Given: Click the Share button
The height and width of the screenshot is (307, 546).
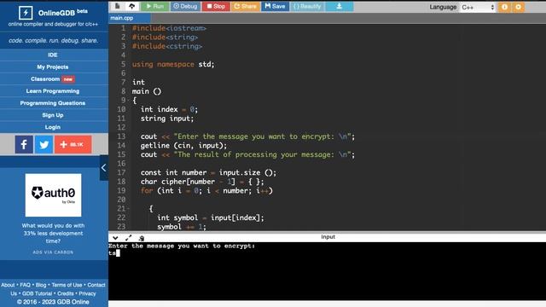Looking at the screenshot, I should tap(245, 6).
